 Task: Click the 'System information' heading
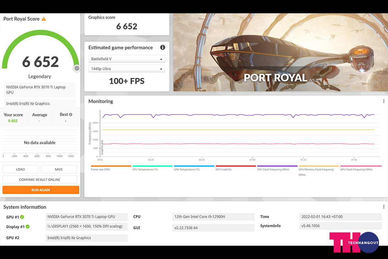point(25,207)
